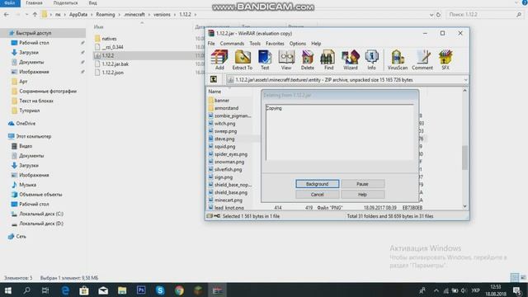Click the Extract To toolbar icon
This screenshot has width=528, height=297.
pyautogui.click(x=242, y=60)
